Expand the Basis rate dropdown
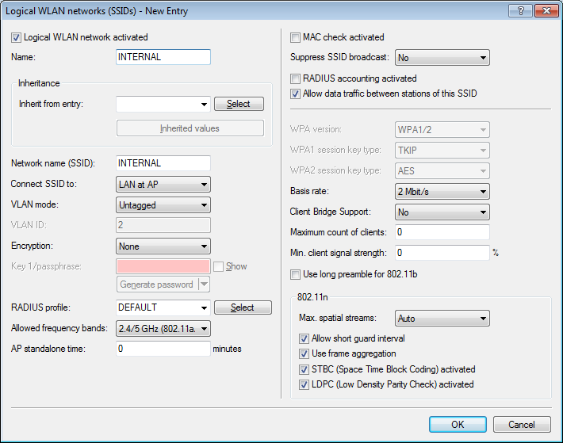This screenshot has height=443, width=563. (442, 191)
